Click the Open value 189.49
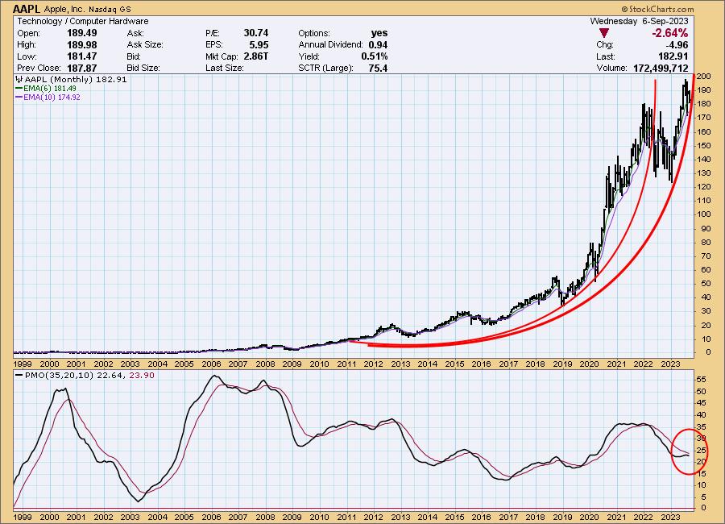 (x=82, y=33)
